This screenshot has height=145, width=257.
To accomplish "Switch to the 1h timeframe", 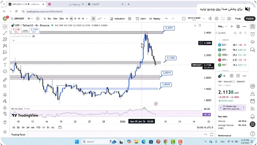I will [67, 19].
